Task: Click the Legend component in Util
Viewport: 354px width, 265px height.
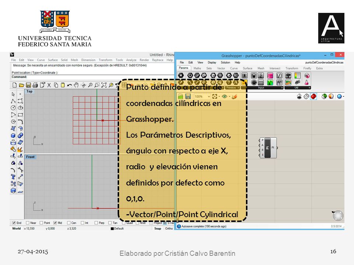Action: tap(297, 75)
